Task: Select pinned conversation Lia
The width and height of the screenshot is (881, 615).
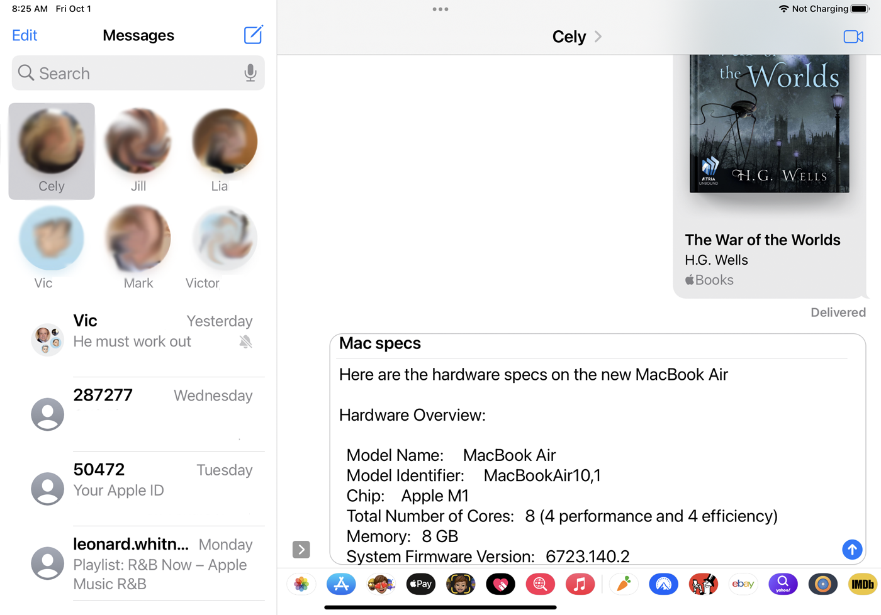Action: tap(225, 151)
